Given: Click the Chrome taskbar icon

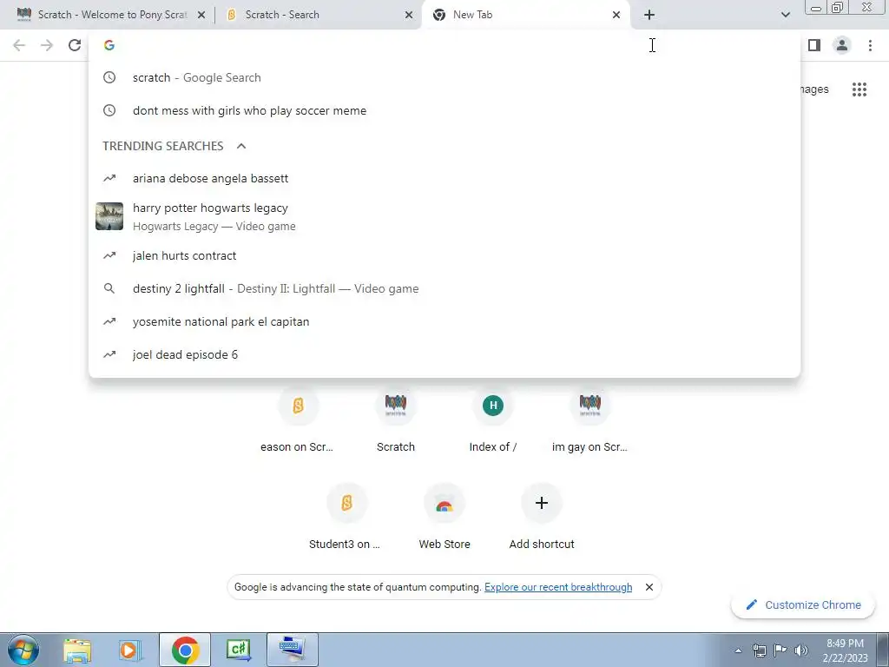Looking at the screenshot, I should point(185,650).
